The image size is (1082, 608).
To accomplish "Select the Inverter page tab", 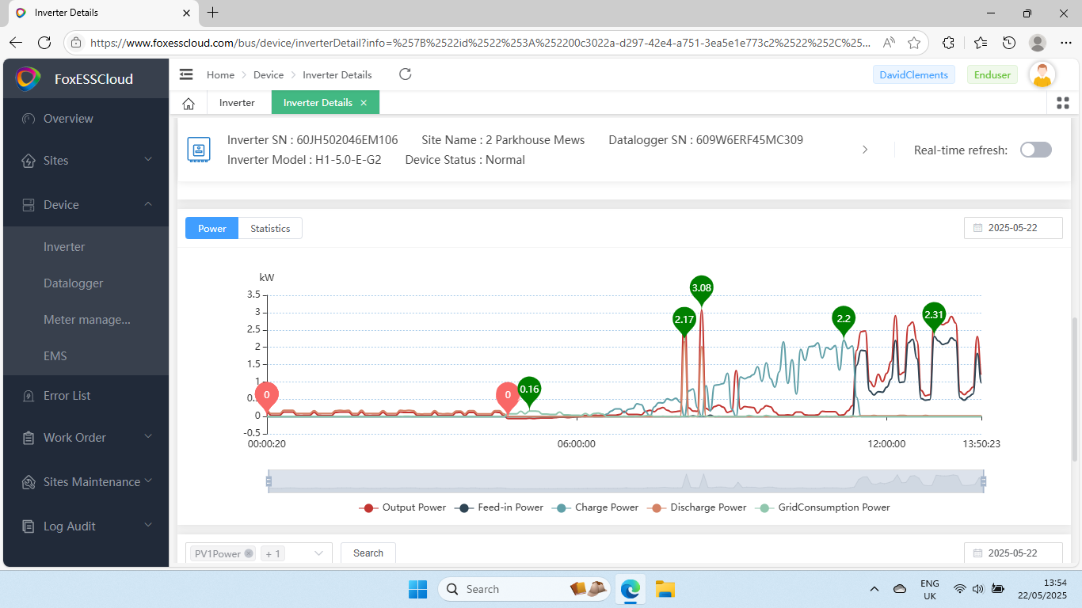I will 237,103.
